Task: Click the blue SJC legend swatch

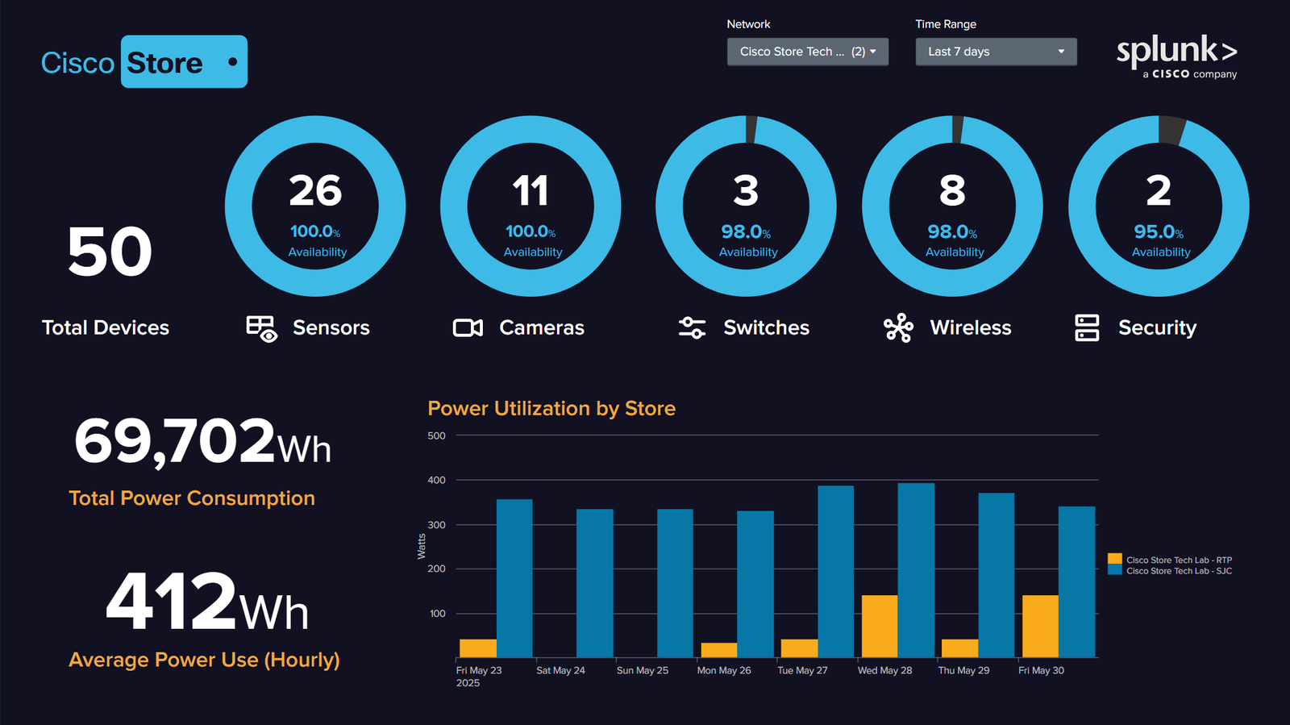Action: pos(1115,570)
